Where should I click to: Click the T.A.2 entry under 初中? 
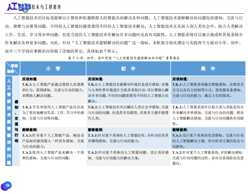[128, 155]
